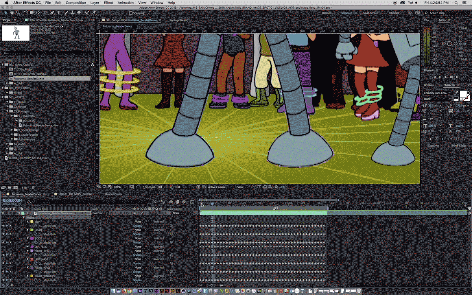This screenshot has width=472, height=295.
Task: Select the Horizontal Type tool
Action: 58,13
